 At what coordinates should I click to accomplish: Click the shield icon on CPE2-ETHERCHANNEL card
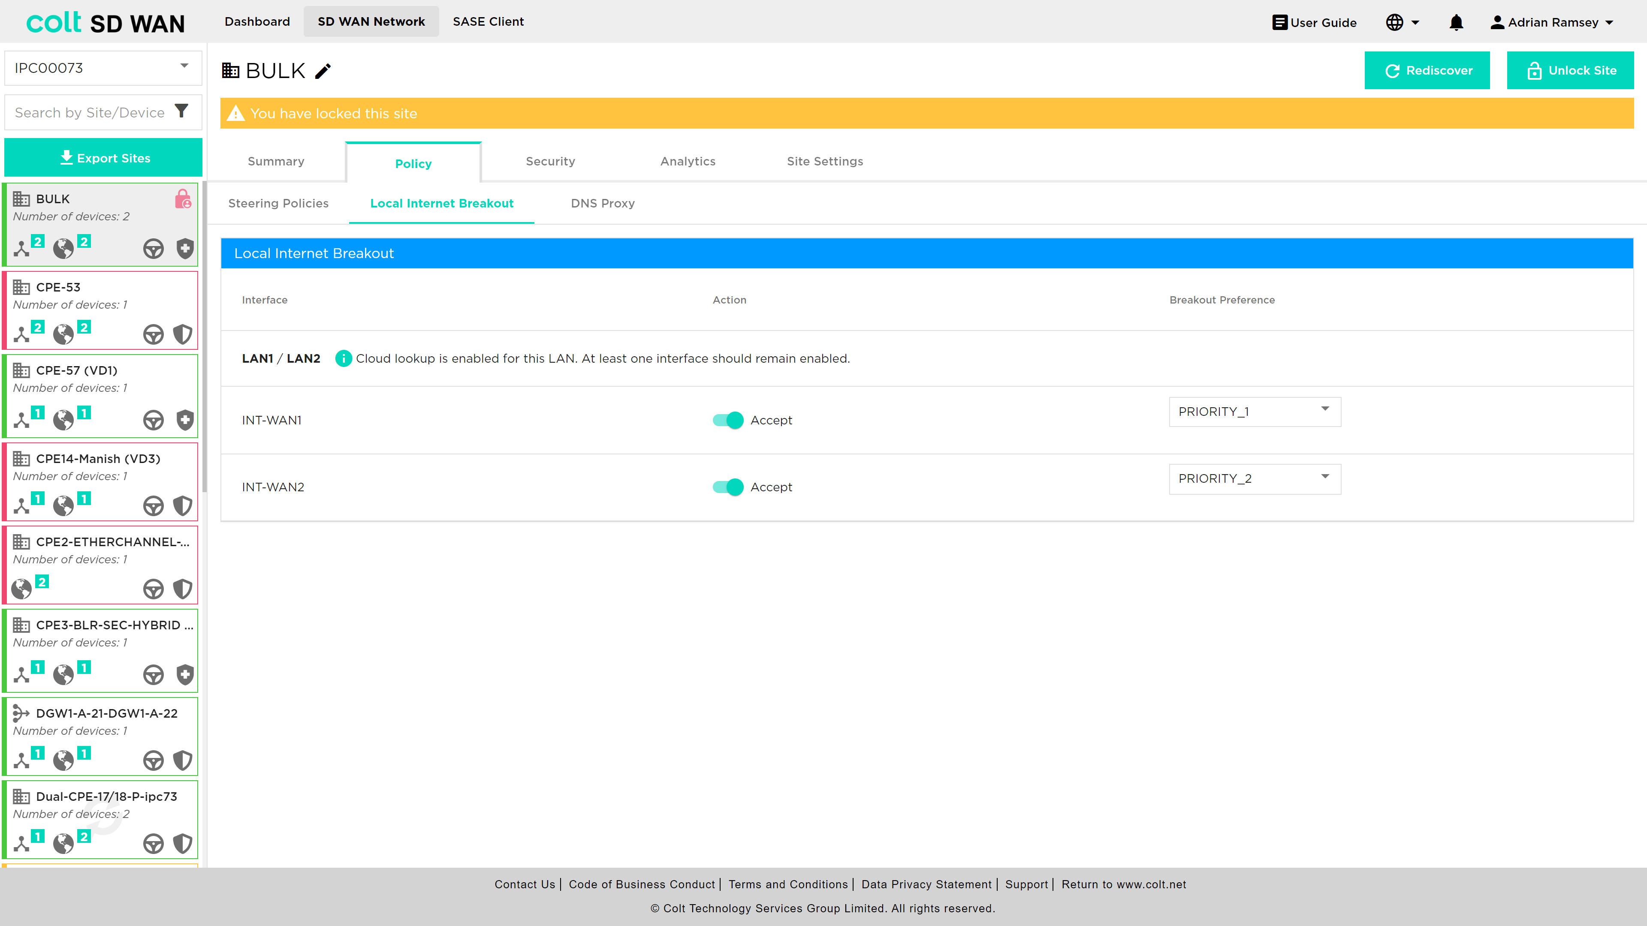coord(183,588)
